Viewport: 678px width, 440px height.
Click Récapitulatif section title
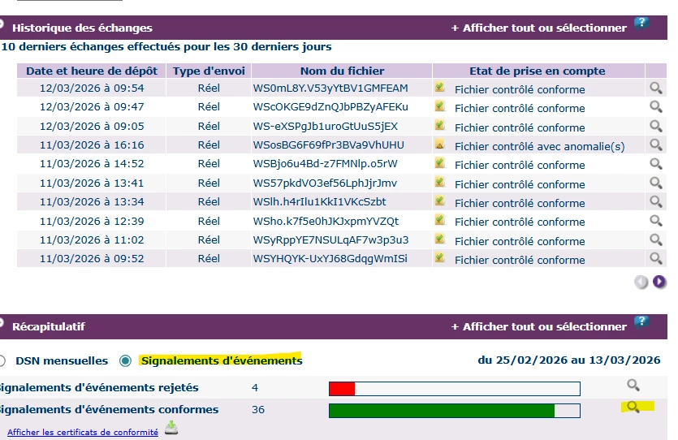coord(49,327)
